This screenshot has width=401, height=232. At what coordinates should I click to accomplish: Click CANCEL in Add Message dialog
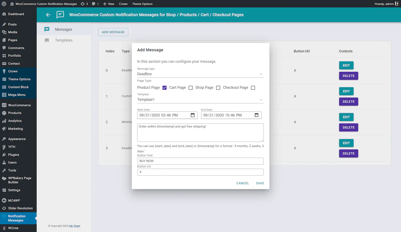point(243,183)
